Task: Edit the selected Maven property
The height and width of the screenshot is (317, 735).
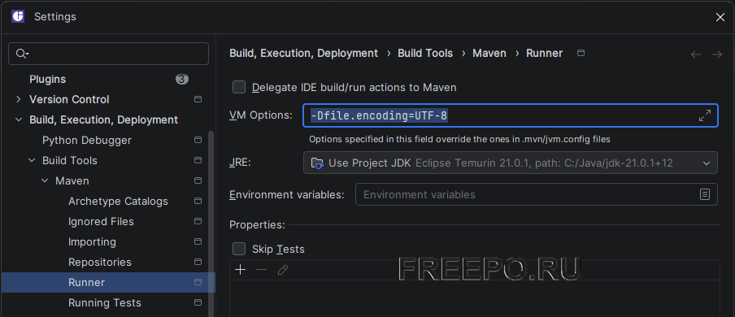Action: (x=283, y=270)
